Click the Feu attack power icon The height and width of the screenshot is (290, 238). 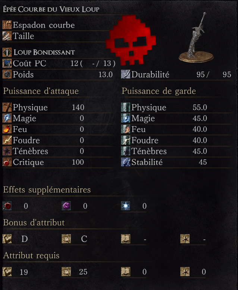coord(7,129)
